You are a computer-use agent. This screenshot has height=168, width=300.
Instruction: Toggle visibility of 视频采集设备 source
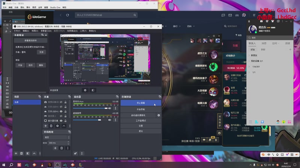pos(61,102)
